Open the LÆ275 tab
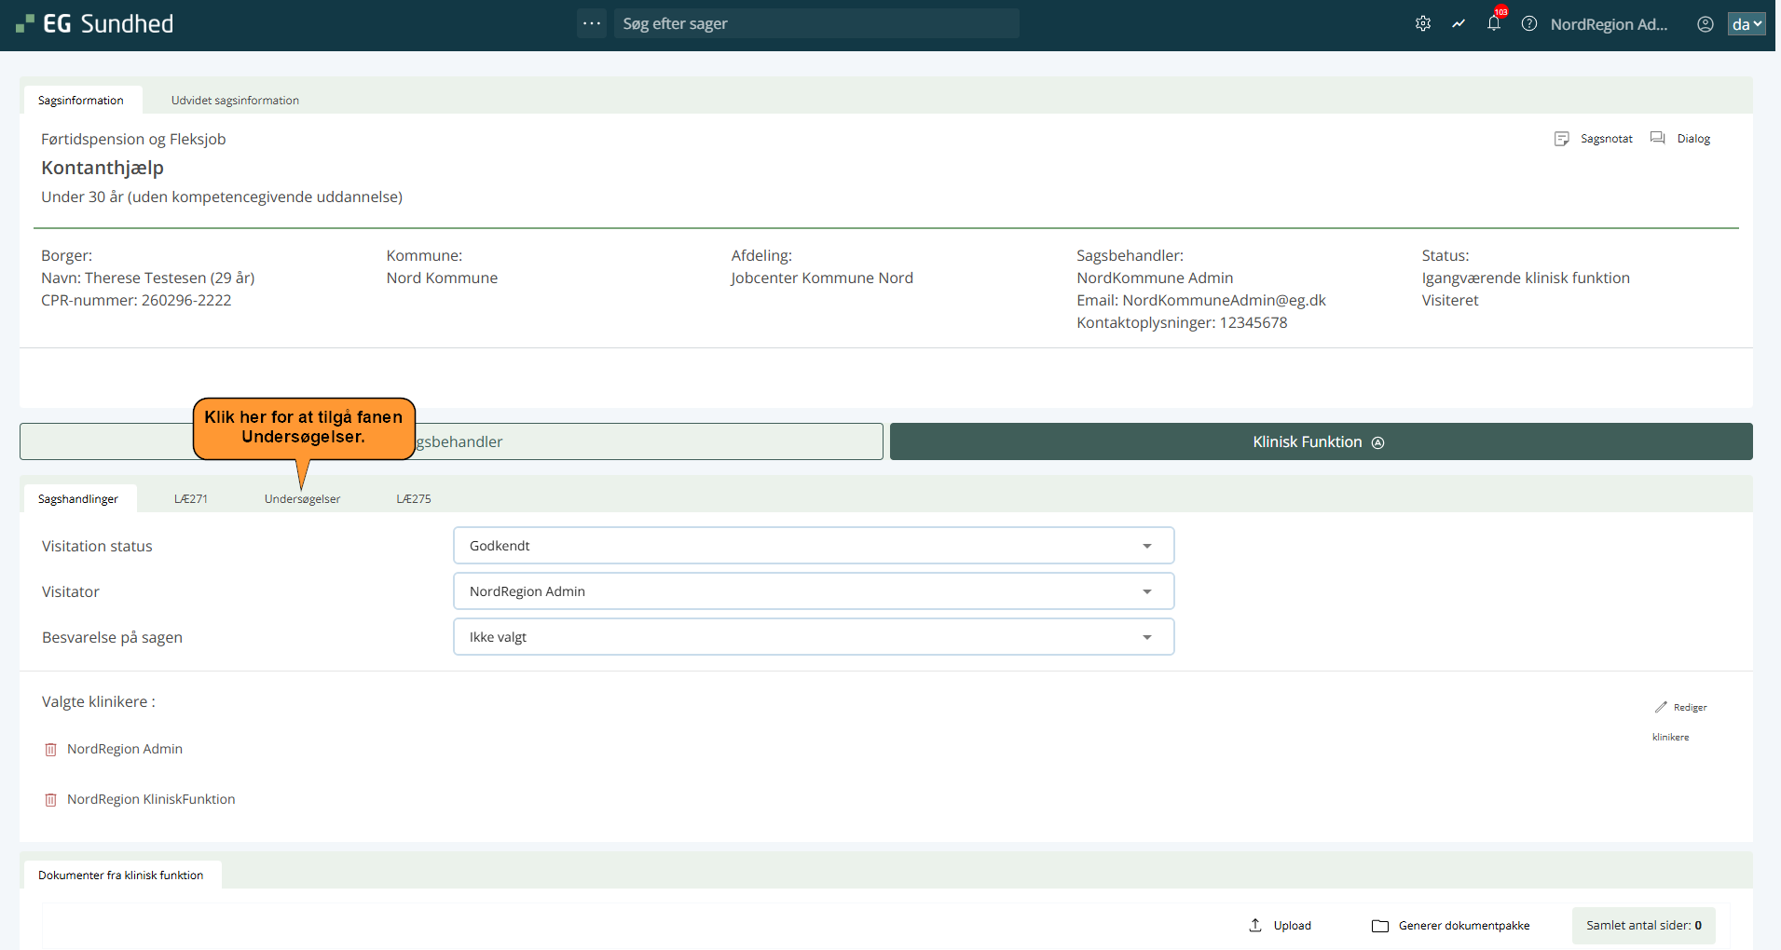1781x950 pixels. pos(413,499)
